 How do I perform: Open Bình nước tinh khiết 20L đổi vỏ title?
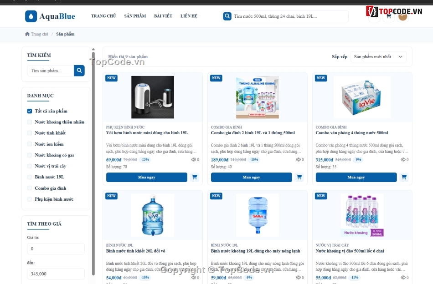pyautogui.click(x=135, y=251)
